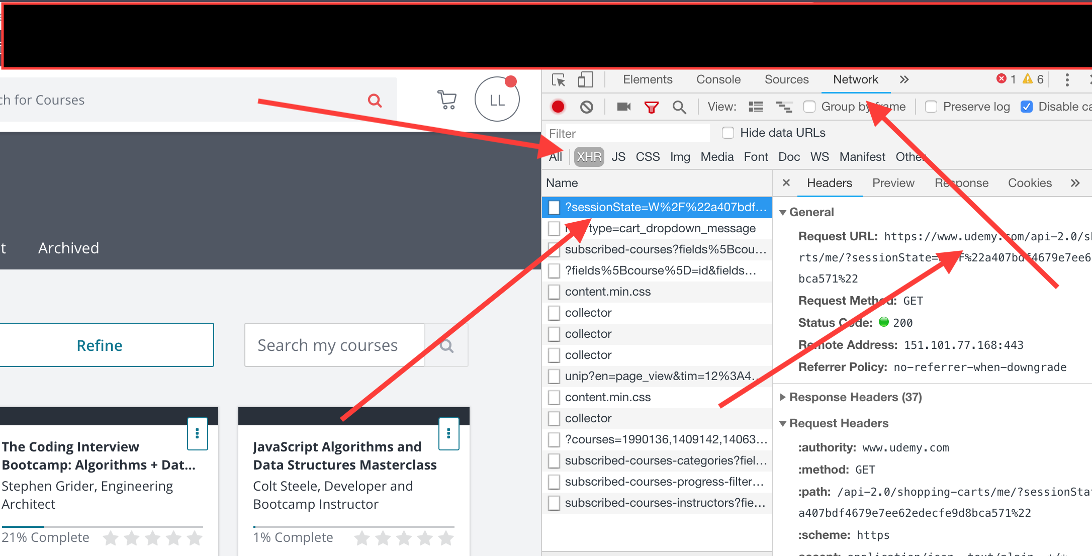
Task: Open the Udemy shopping cart
Action: pos(447,100)
